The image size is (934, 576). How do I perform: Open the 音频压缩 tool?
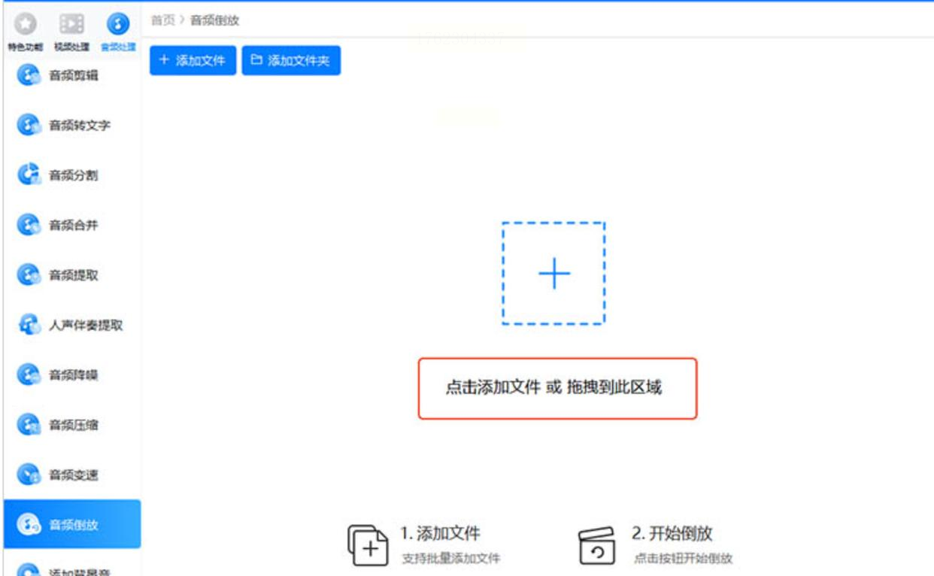coord(72,425)
